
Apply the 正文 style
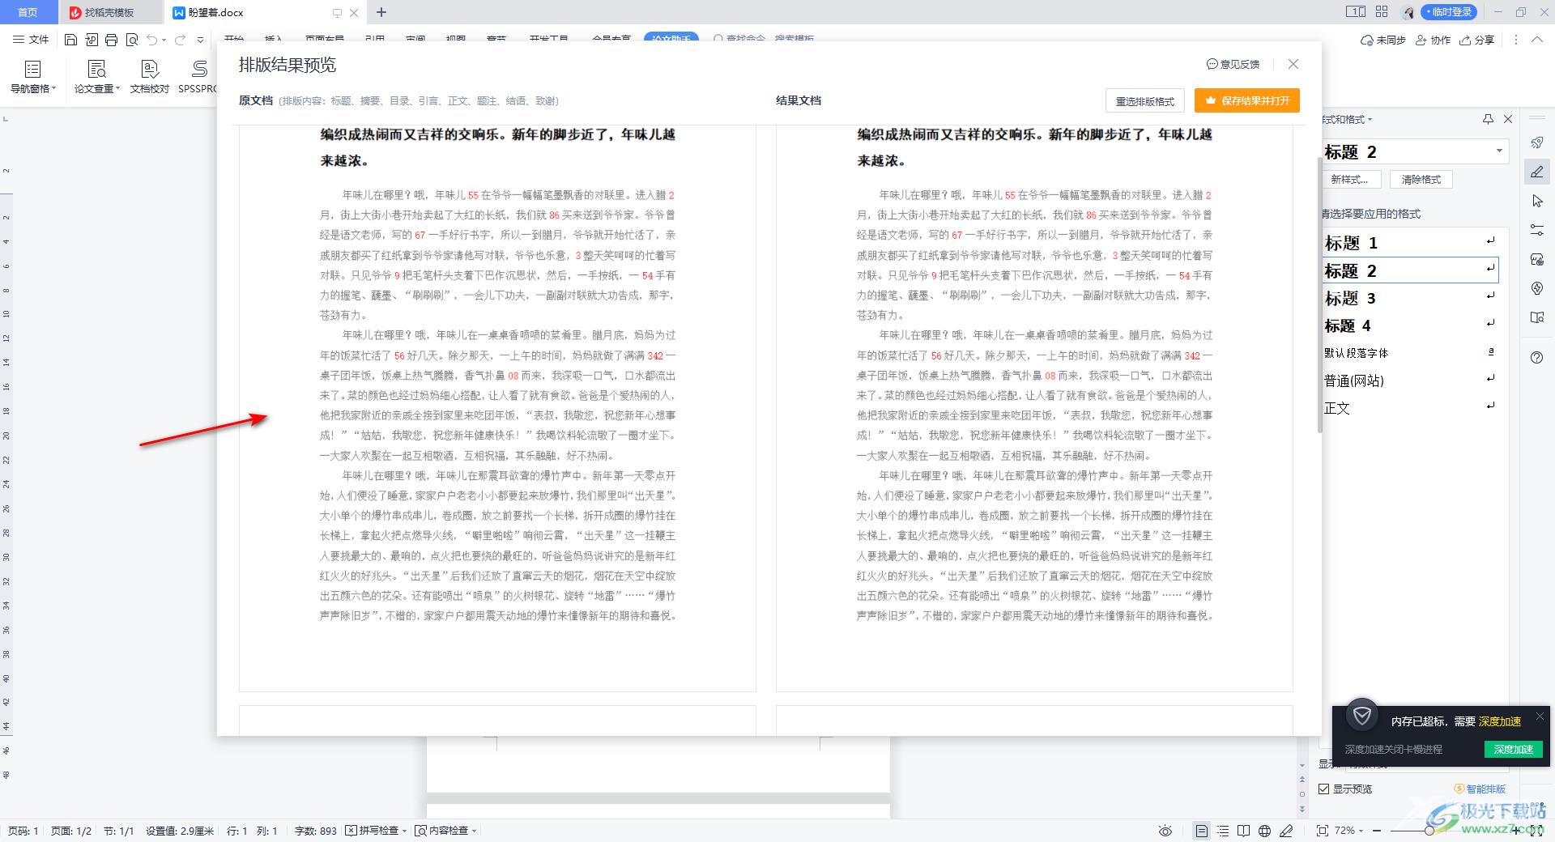pos(1409,407)
